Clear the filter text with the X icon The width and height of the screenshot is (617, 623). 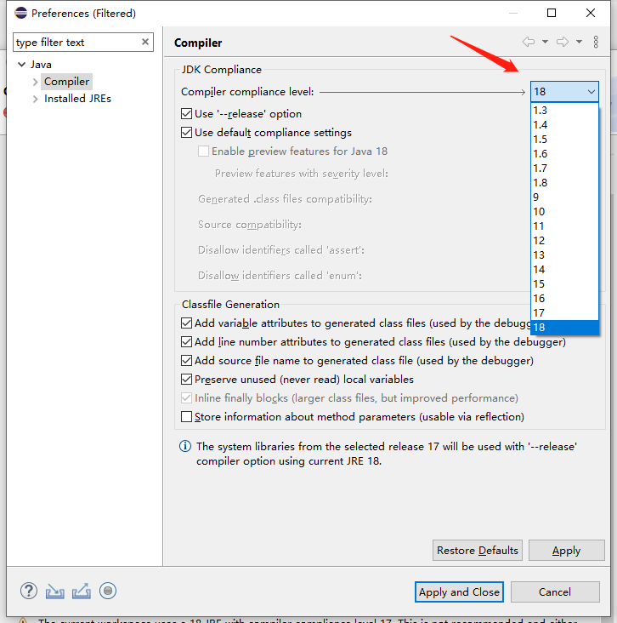145,42
